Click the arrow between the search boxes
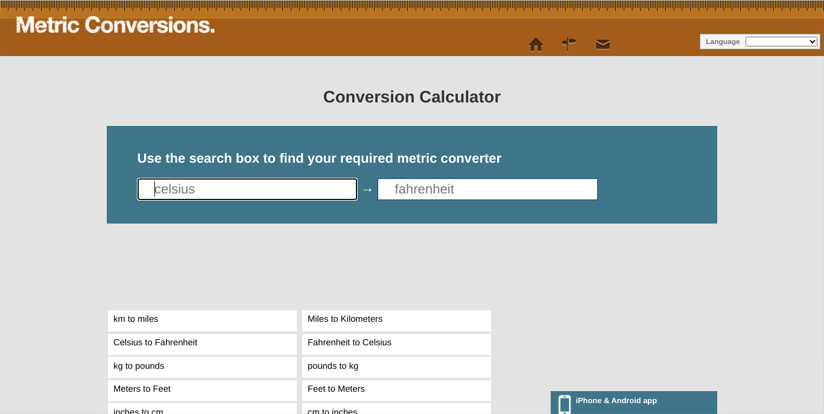This screenshot has height=414, width=824. [x=367, y=189]
